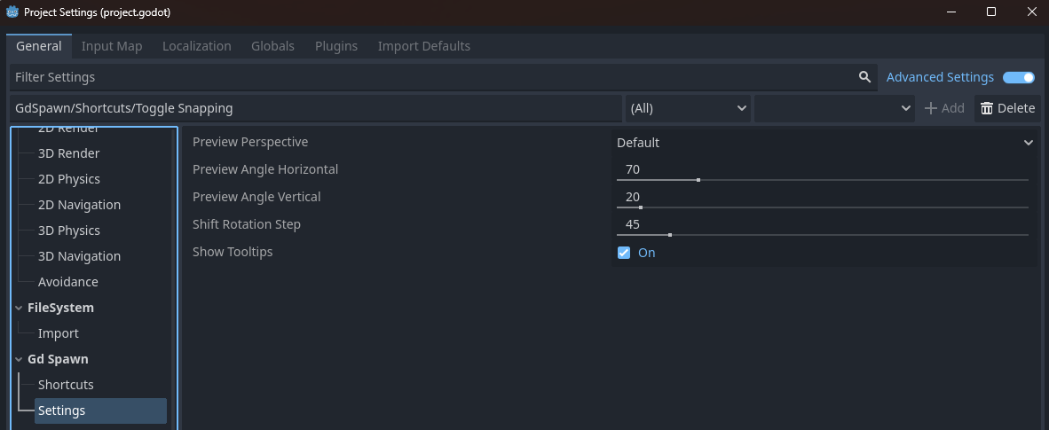Click the Preview Angle Horizontal slider

pyautogui.click(x=822, y=180)
